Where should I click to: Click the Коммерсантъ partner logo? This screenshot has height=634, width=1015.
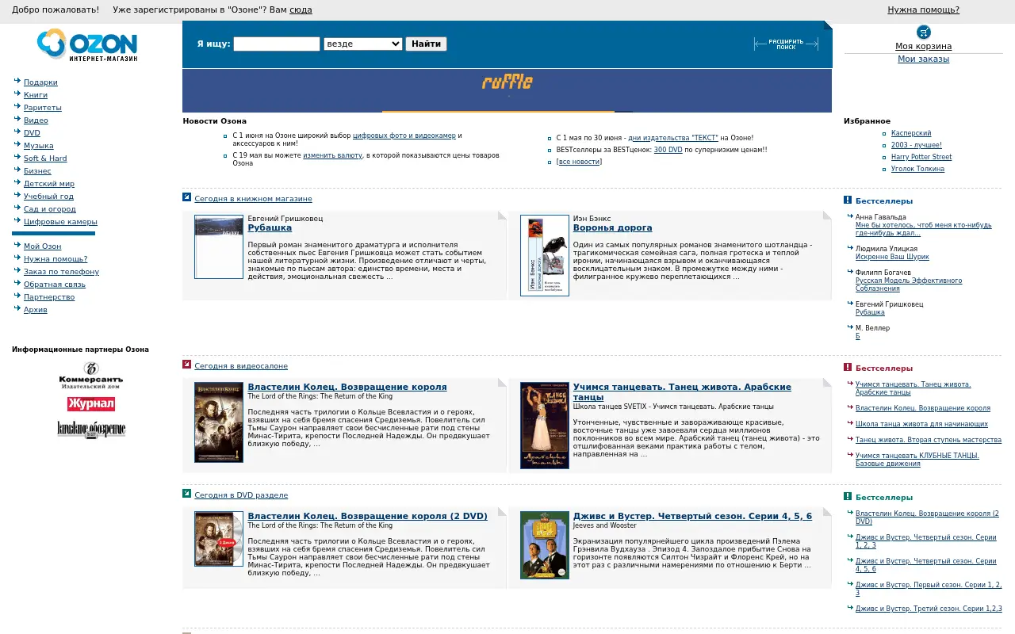tap(91, 376)
